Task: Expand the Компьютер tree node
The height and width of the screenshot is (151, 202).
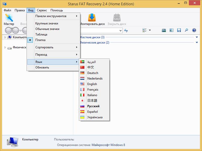Action: tap(5, 37)
